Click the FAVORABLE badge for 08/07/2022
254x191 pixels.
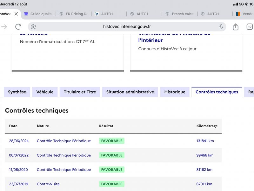[x=112, y=155]
